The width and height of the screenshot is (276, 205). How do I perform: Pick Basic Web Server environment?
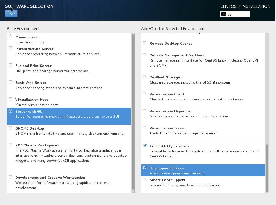[x=10, y=82]
